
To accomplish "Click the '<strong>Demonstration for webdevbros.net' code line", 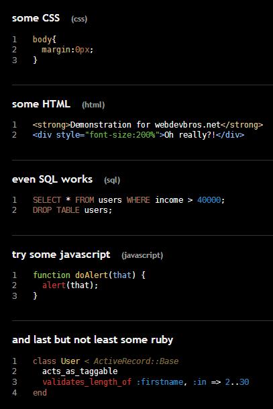I will pos(148,125).
